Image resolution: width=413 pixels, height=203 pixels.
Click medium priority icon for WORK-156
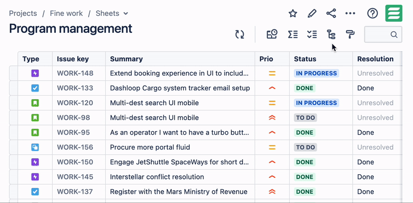[x=272, y=147]
